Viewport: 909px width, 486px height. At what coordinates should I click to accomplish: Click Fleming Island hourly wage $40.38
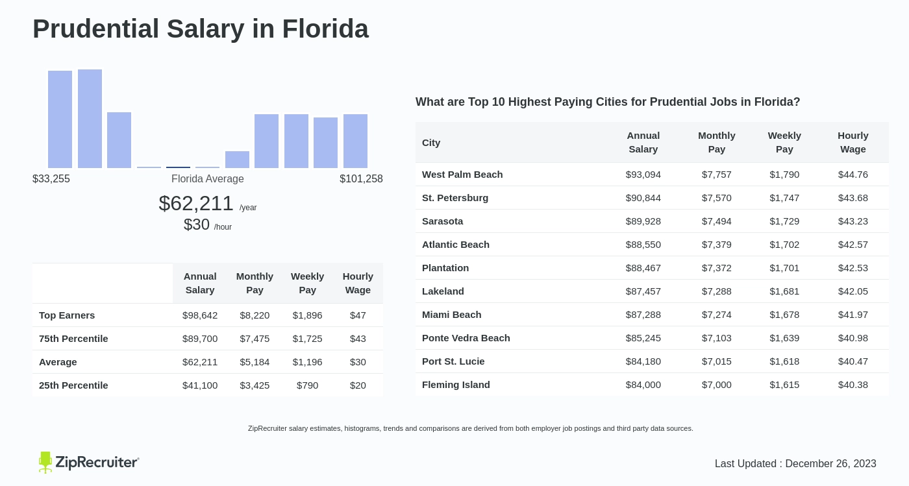click(853, 385)
